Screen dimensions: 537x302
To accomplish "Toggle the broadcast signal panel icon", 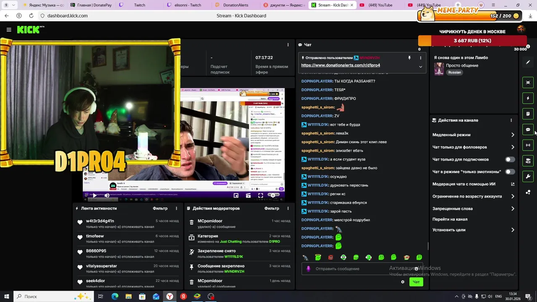I will pyautogui.click(x=528, y=145).
